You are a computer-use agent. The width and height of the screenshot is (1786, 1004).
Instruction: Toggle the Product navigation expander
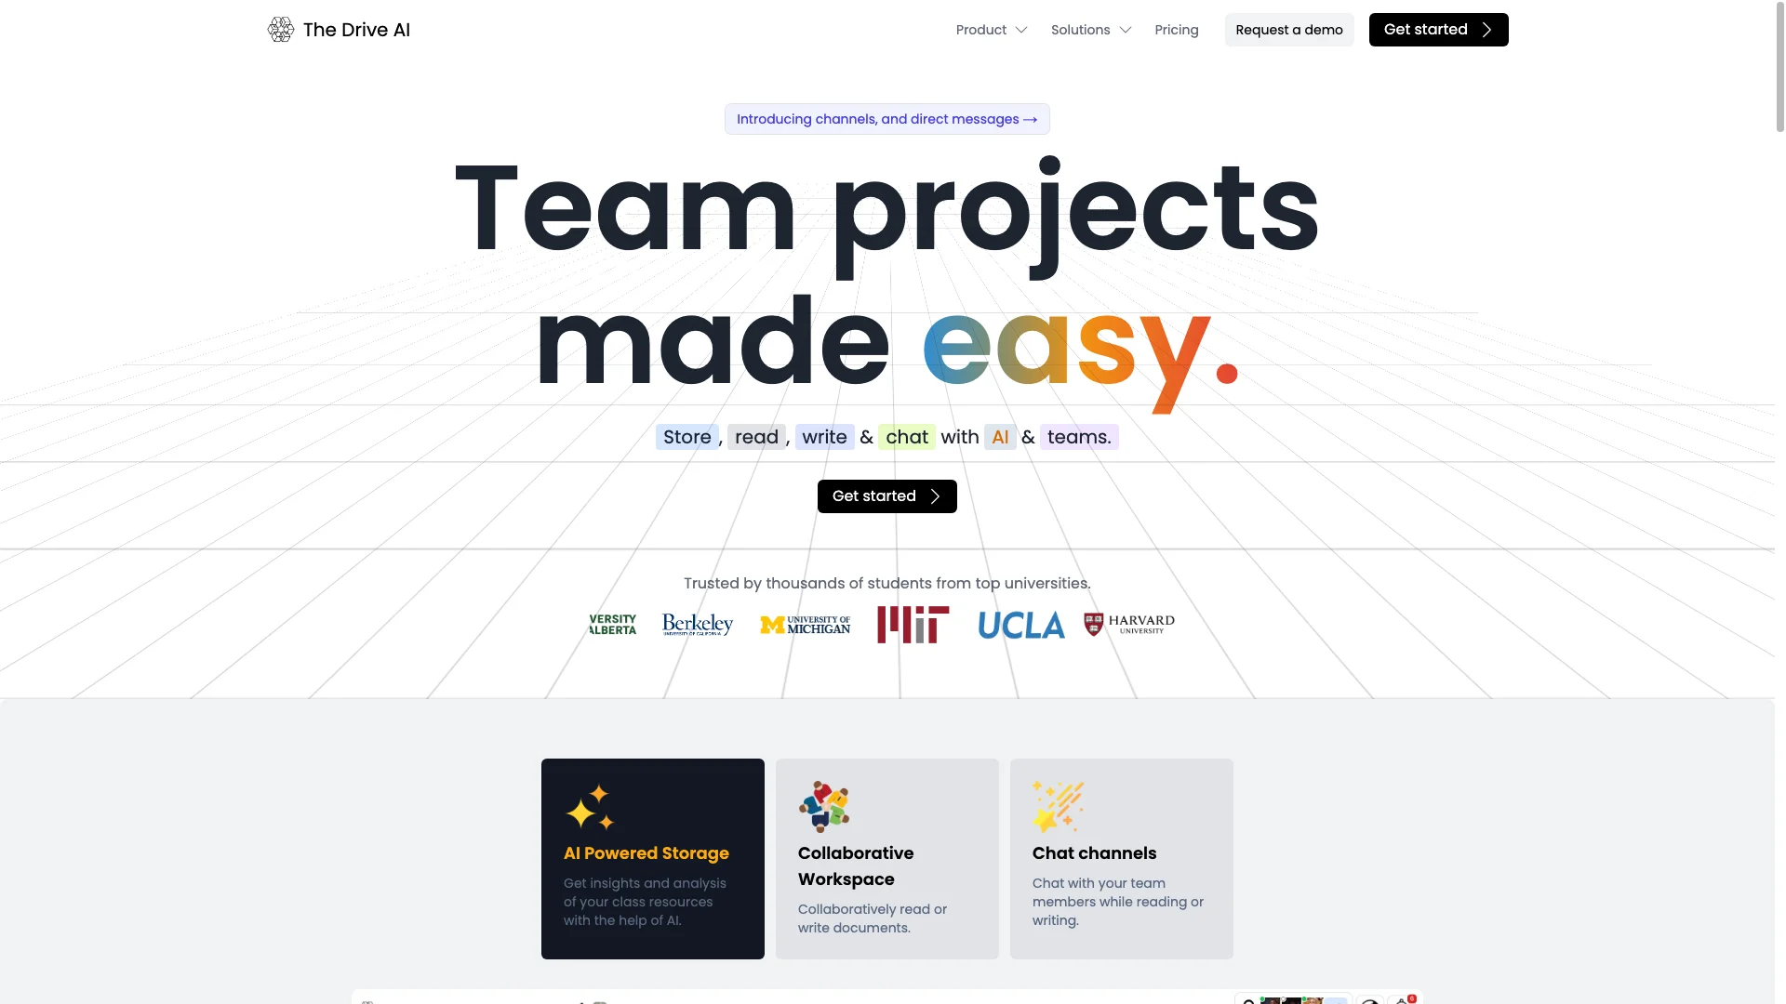pyautogui.click(x=1020, y=30)
